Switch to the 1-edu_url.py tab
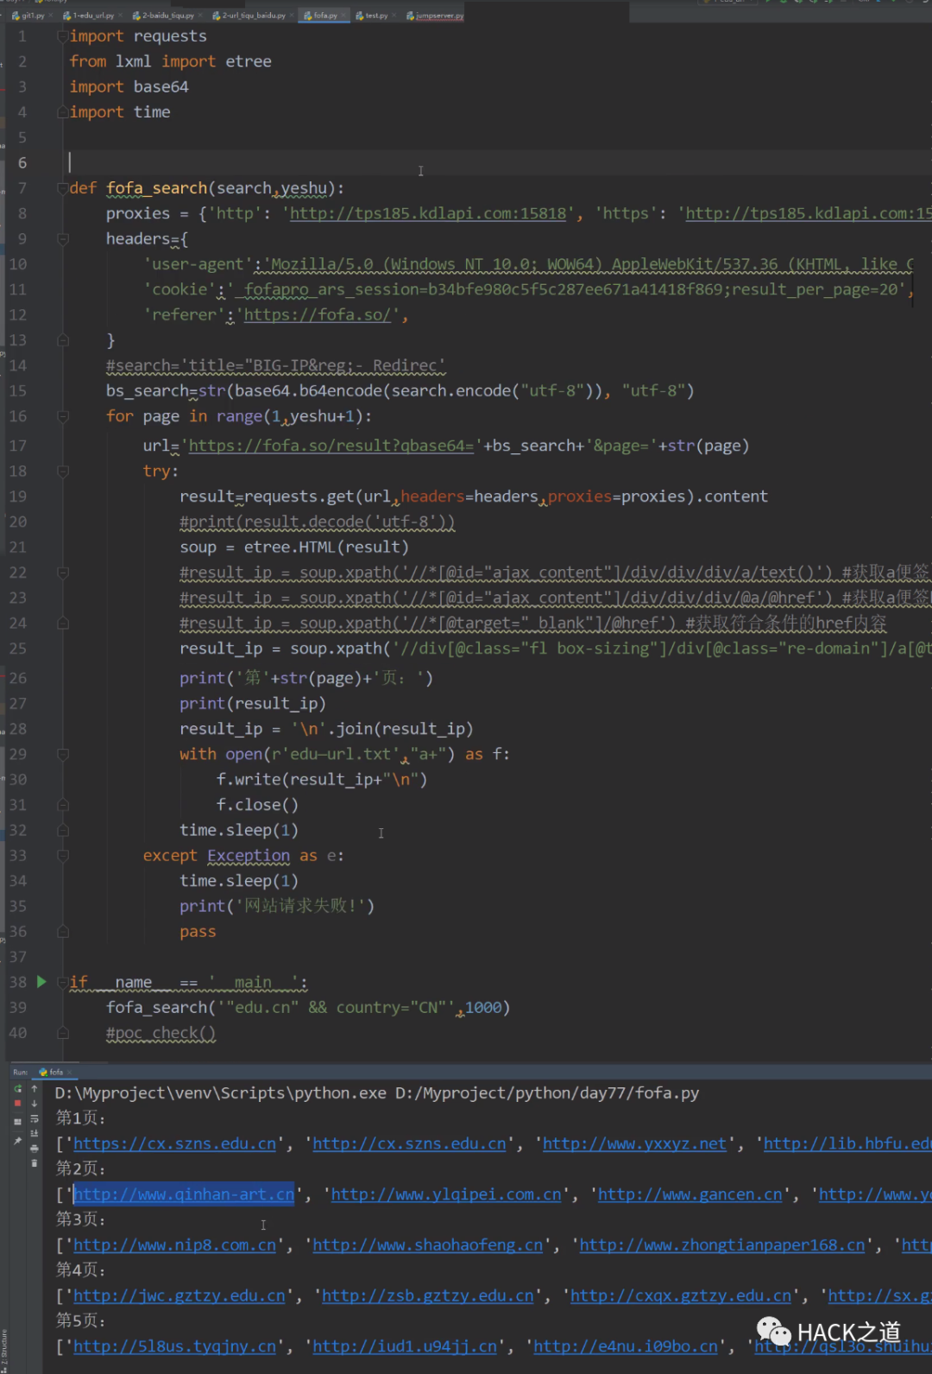Image resolution: width=932 pixels, height=1374 pixels. pyautogui.click(x=90, y=16)
